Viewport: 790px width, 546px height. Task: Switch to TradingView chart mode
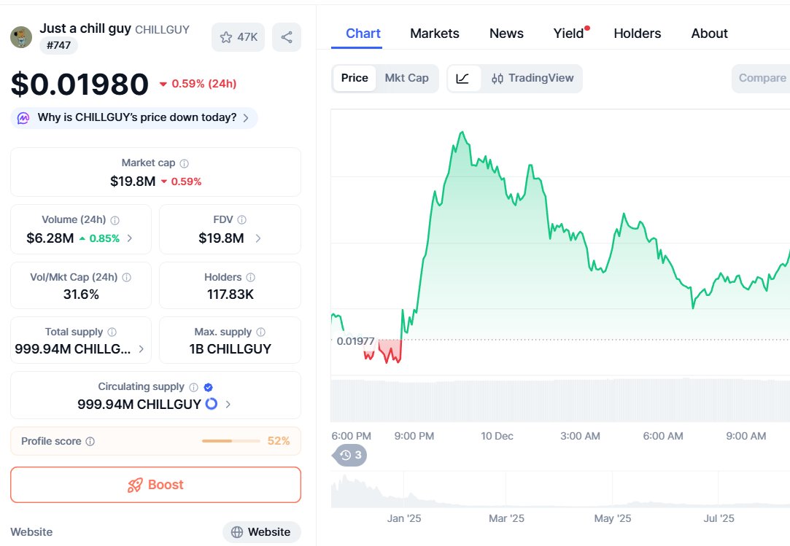[x=533, y=79]
